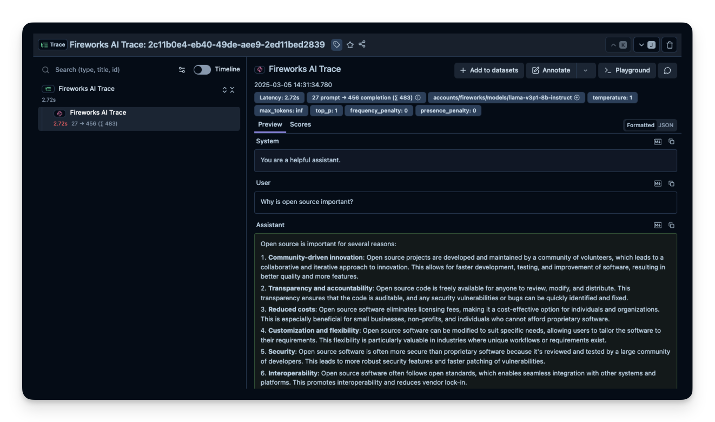
Task: Copy the Assistant message content
Action: tap(671, 225)
